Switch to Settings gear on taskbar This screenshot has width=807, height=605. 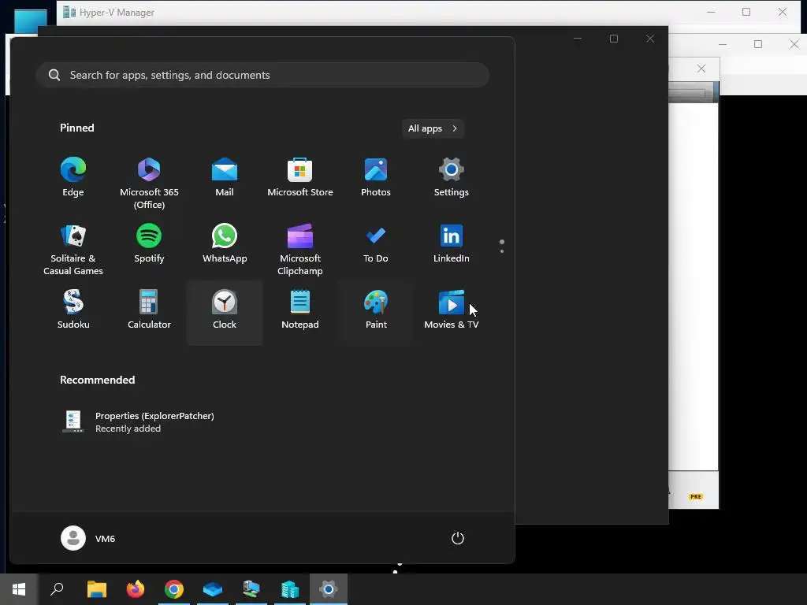329,589
